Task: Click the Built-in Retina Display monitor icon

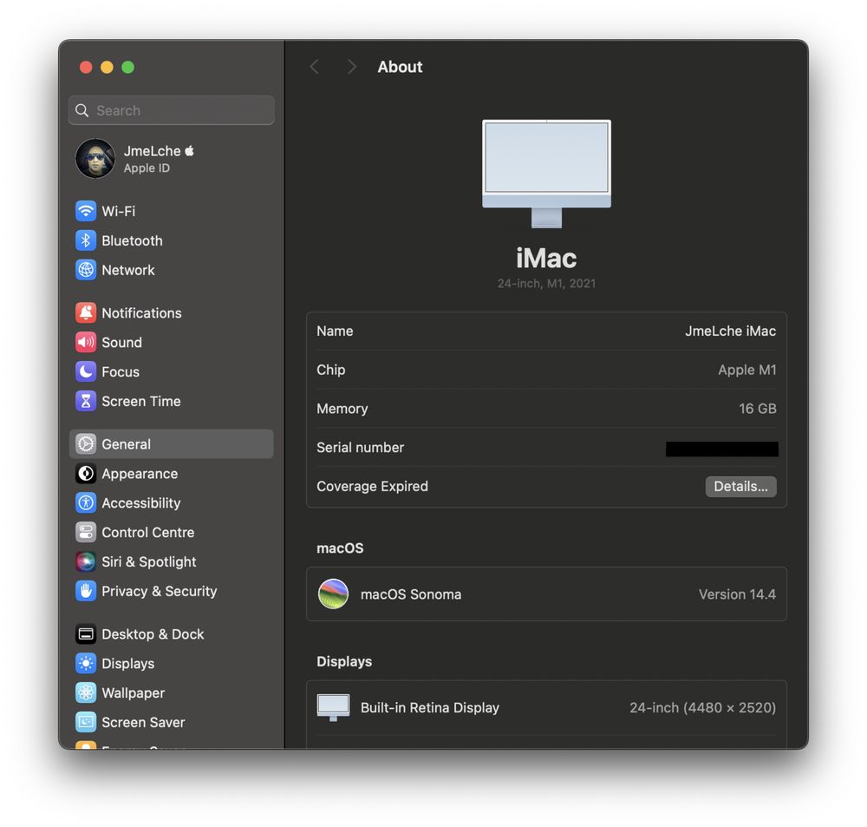Action: point(334,707)
